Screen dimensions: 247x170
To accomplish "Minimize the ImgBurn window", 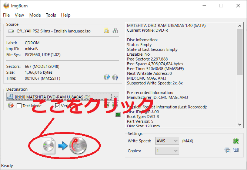I will tap(204, 6).
